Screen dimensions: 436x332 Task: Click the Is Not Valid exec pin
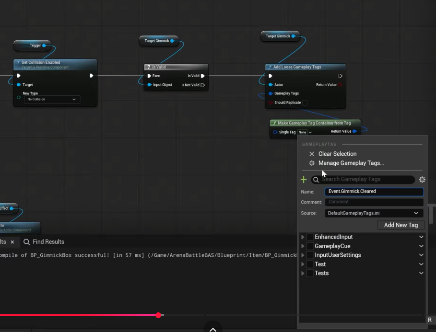point(203,85)
